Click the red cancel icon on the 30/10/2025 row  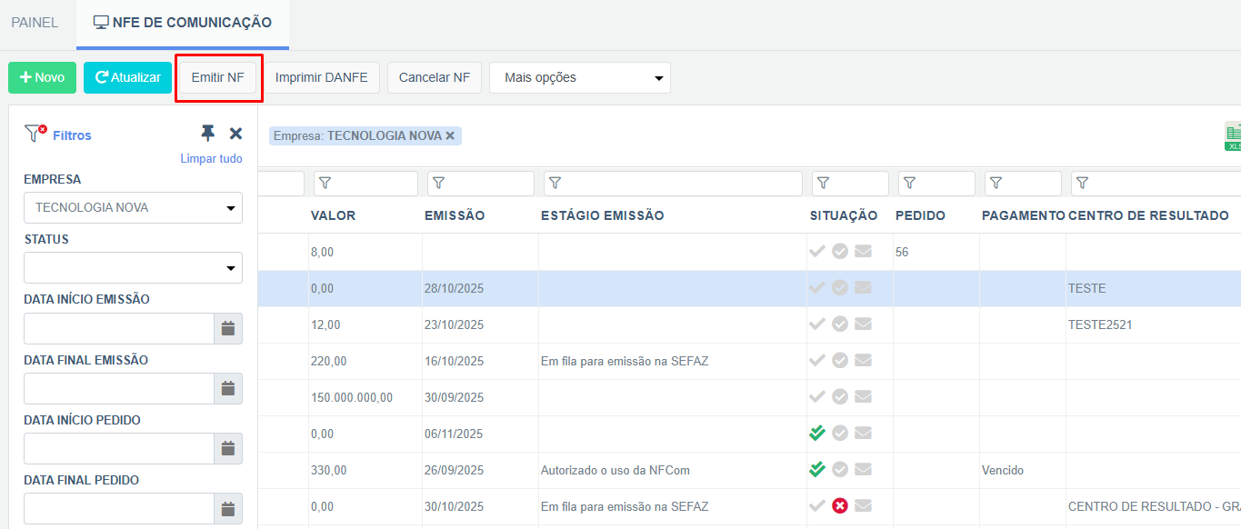pos(839,506)
